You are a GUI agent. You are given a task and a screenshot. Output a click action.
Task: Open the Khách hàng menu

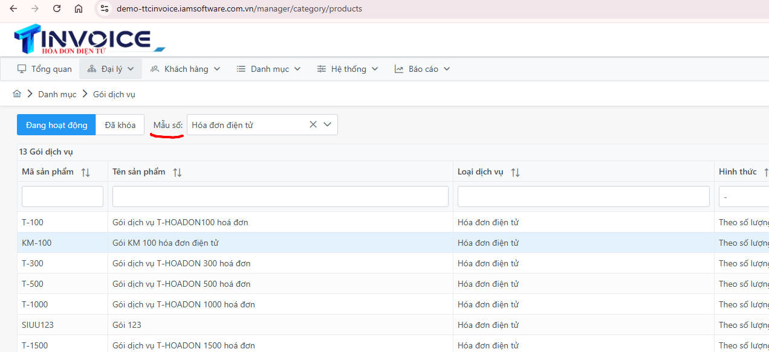(x=186, y=69)
